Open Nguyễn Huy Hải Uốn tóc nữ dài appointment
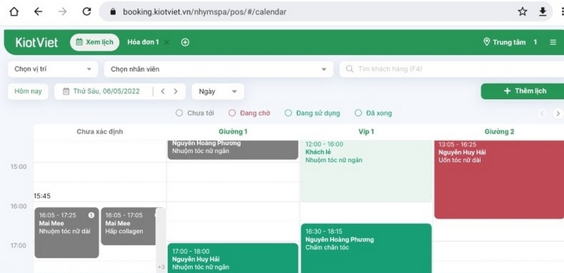The image size is (564, 273). [x=499, y=179]
